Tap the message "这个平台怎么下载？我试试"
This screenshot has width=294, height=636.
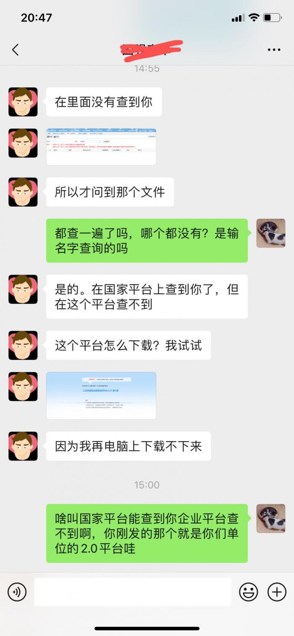tap(129, 345)
